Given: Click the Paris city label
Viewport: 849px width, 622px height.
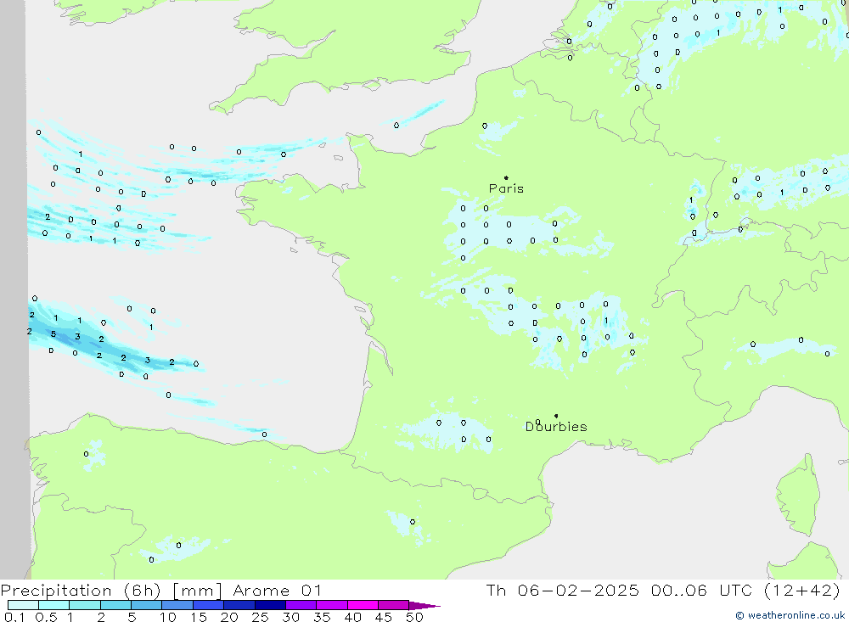Looking at the screenshot, I should [x=506, y=188].
